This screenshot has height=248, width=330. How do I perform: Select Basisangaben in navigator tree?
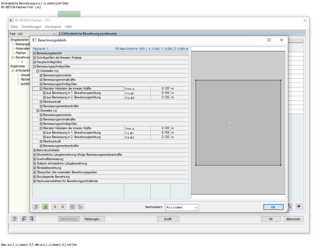tap(23, 44)
